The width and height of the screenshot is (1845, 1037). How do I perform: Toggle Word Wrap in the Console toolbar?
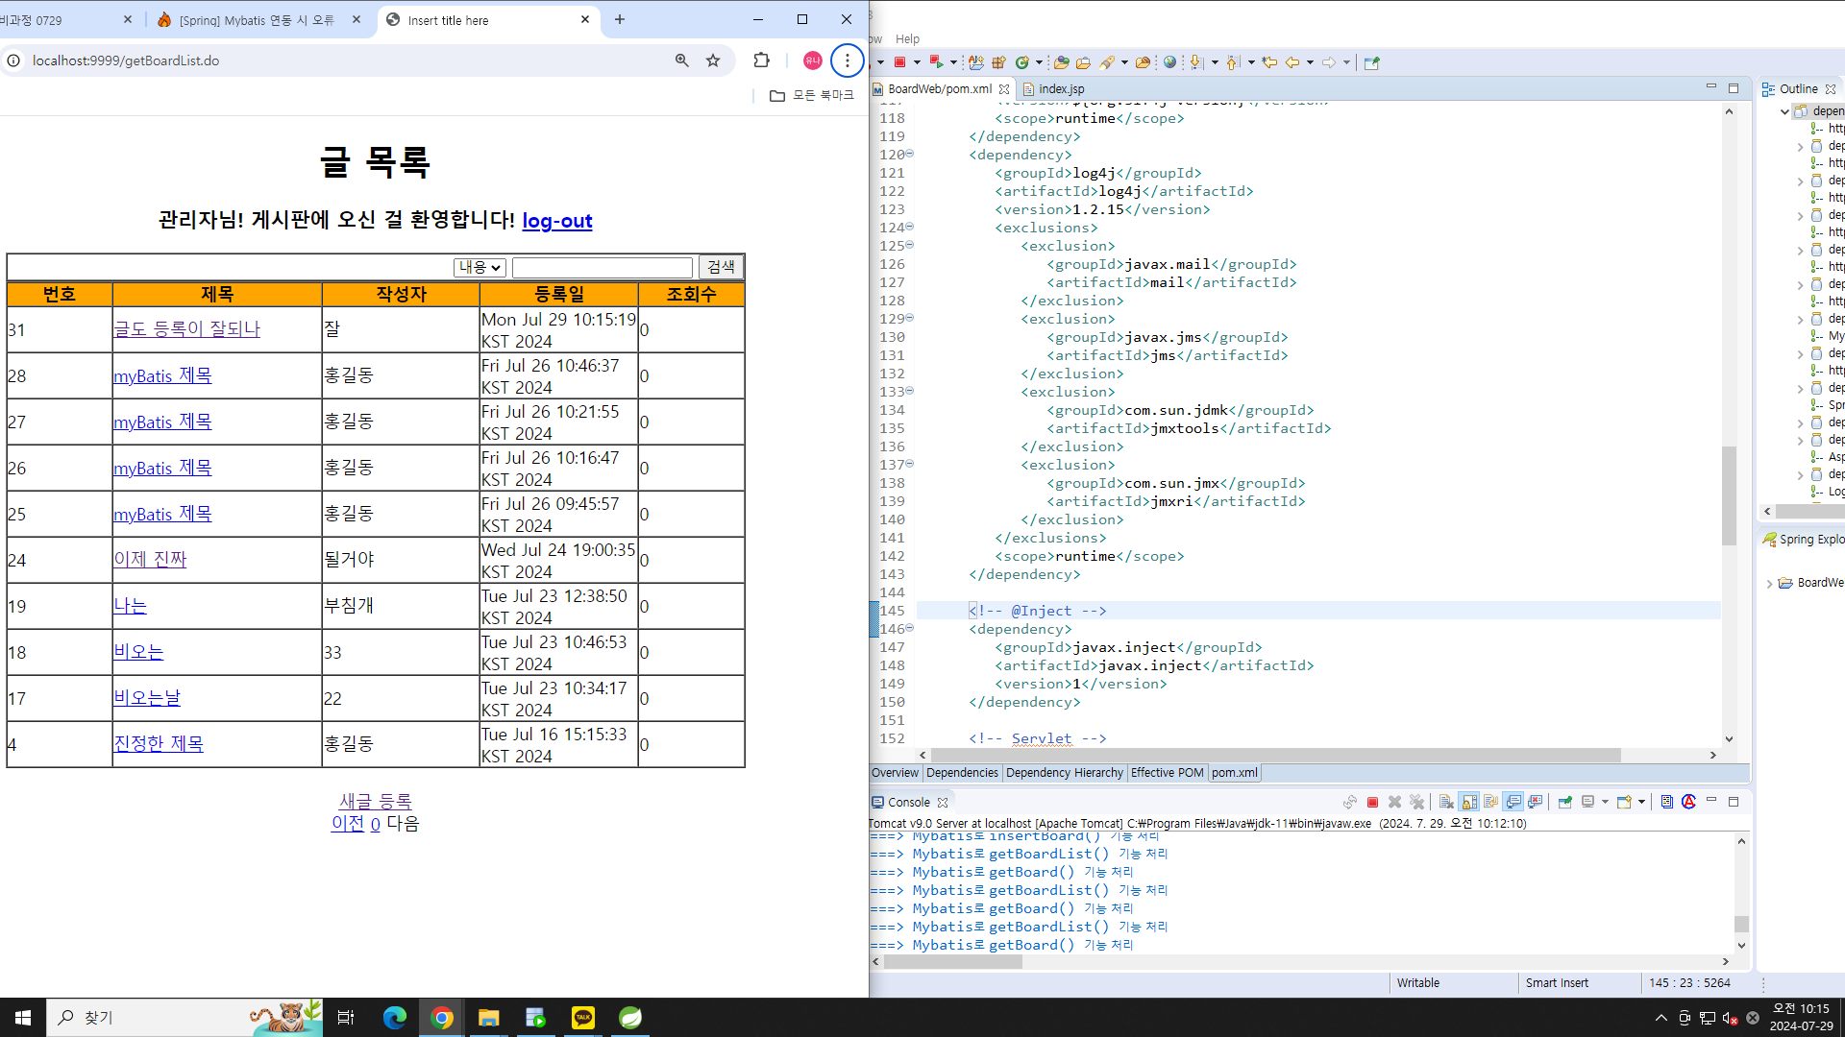(1490, 802)
